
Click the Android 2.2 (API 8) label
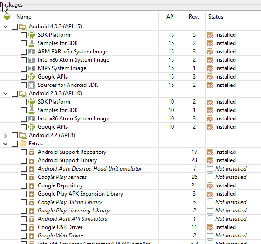pyautogui.click(x=52, y=135)
